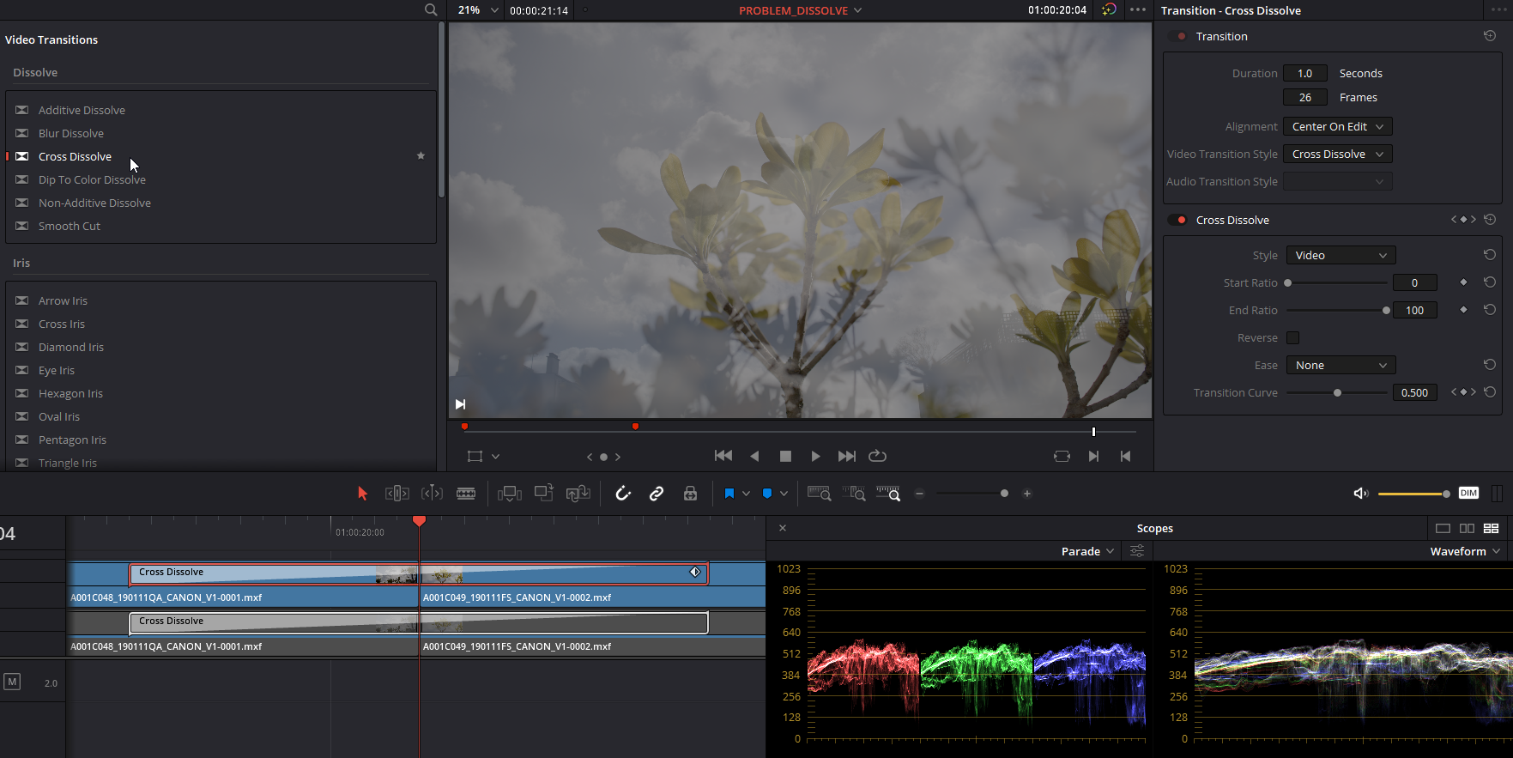Click Overwrite Clip toolbar icon
Viewport: 1513px width, 758px height.
[543, 493]
